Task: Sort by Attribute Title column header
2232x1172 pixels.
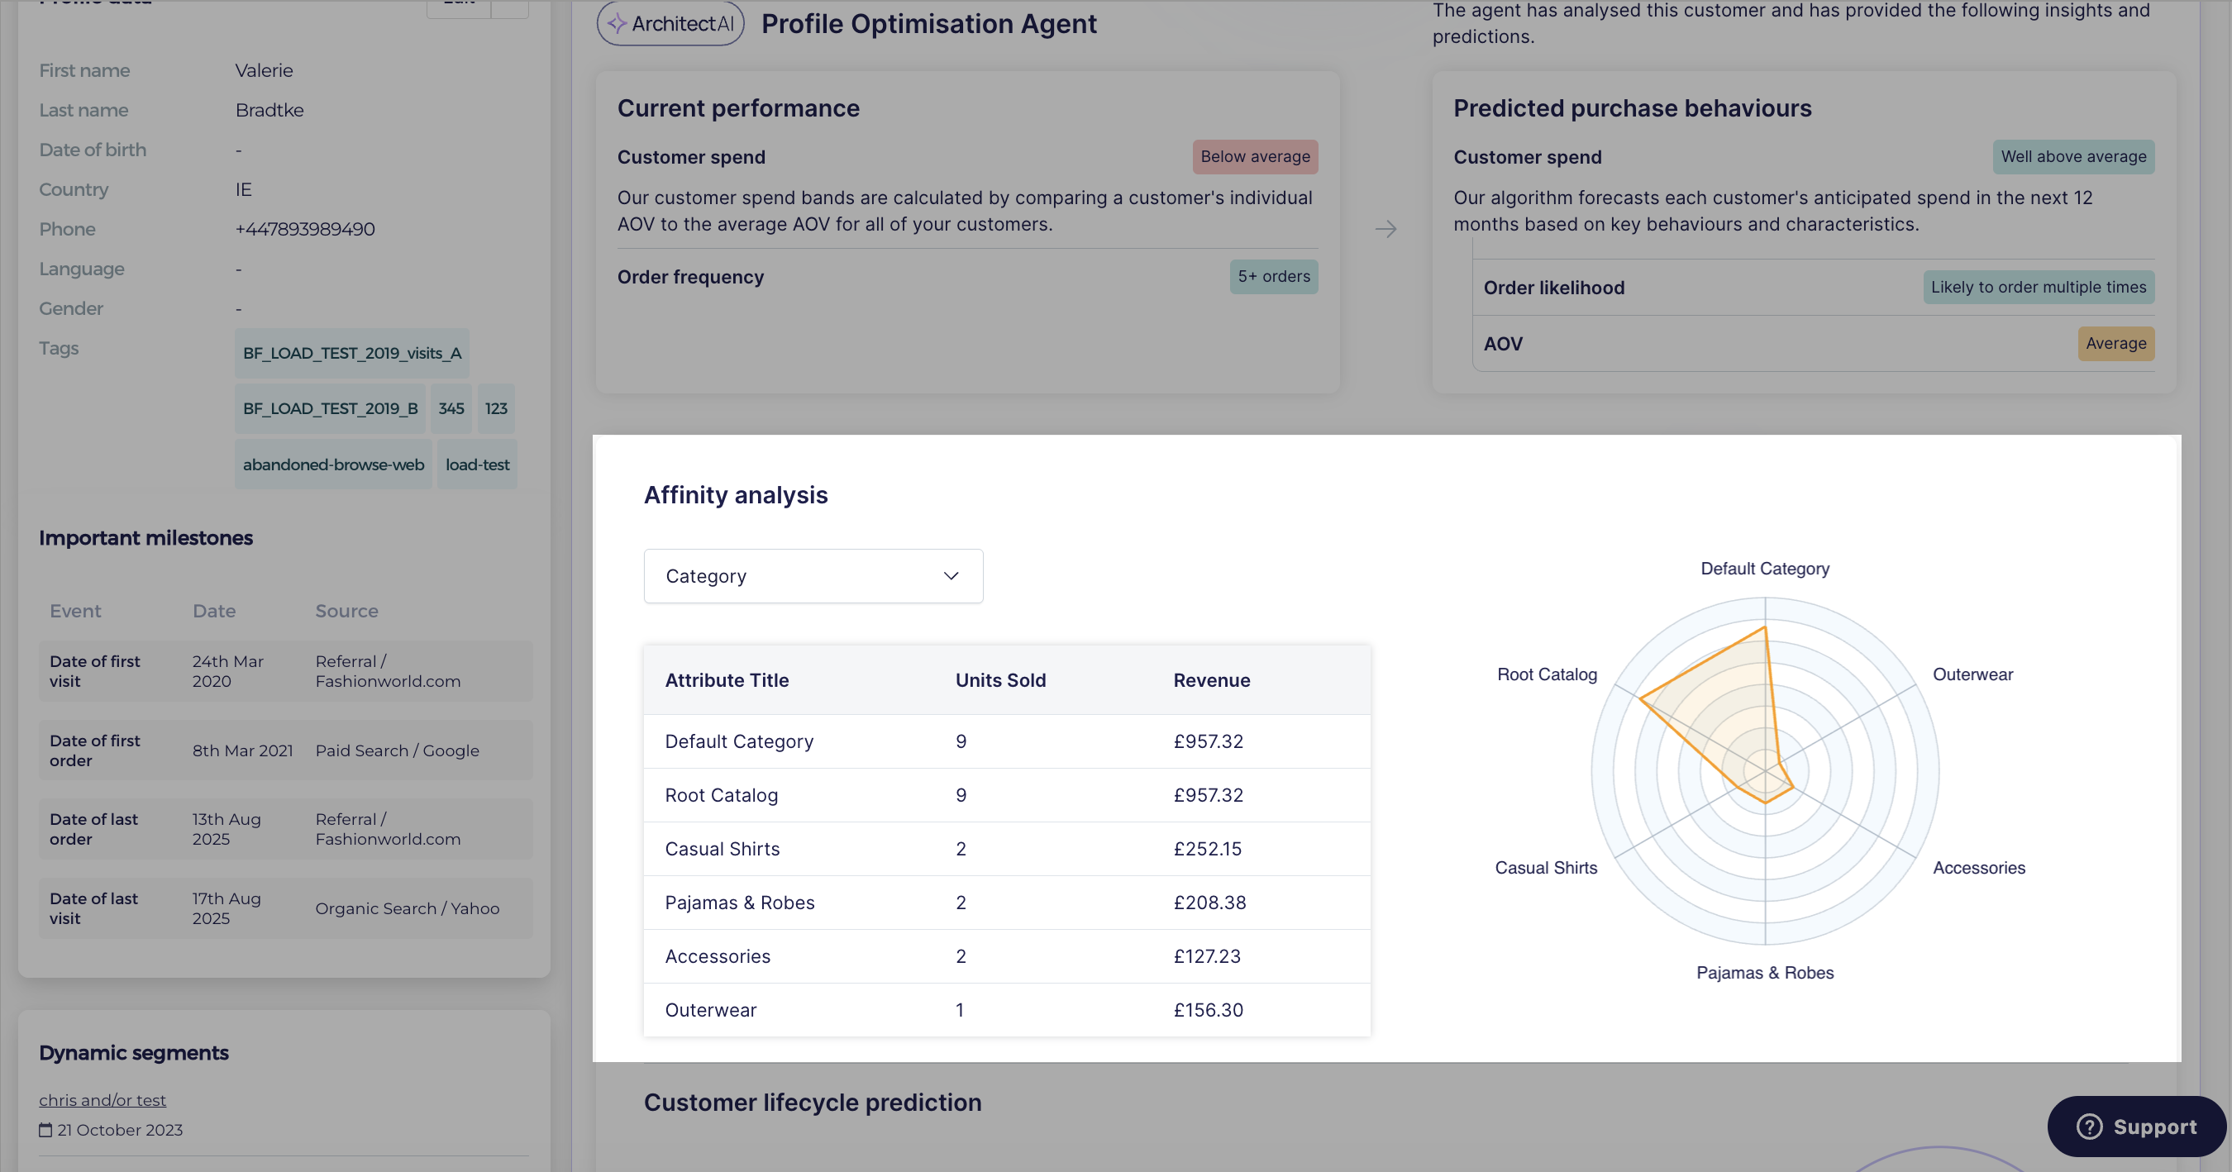Action: pyautogui.click(x=726, y=680)
